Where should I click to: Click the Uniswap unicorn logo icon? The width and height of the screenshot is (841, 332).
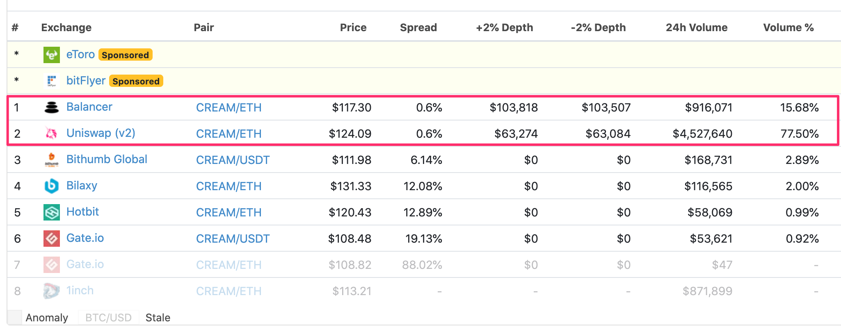pyautogui.click(x=52, y=133)
